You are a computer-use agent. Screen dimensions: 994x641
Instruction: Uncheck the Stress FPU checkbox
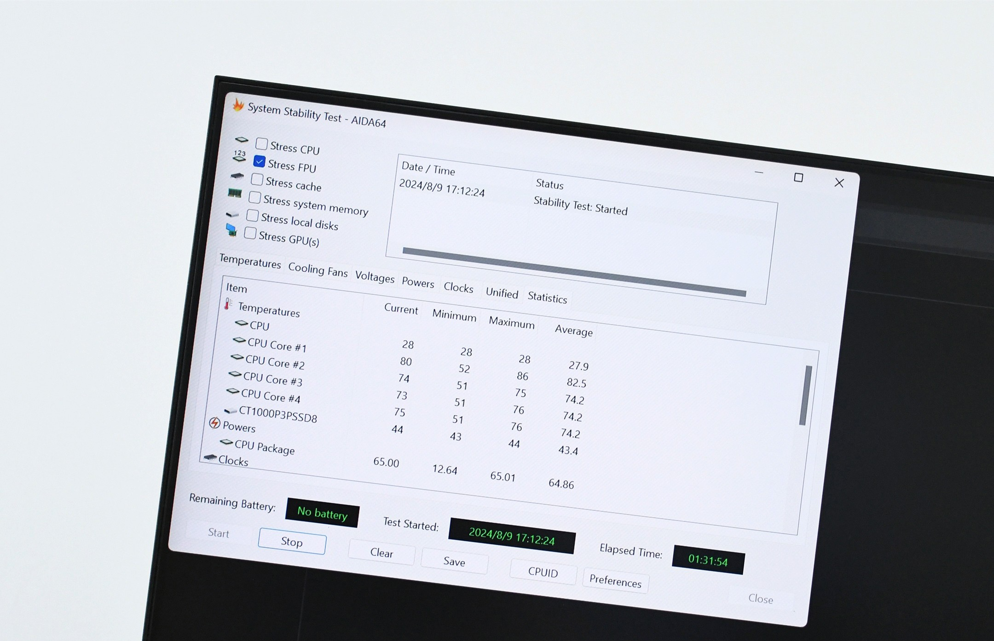point(259,161)
